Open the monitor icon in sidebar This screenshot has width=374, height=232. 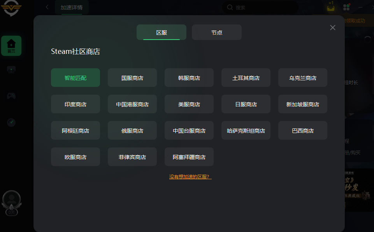pos(11,70)
